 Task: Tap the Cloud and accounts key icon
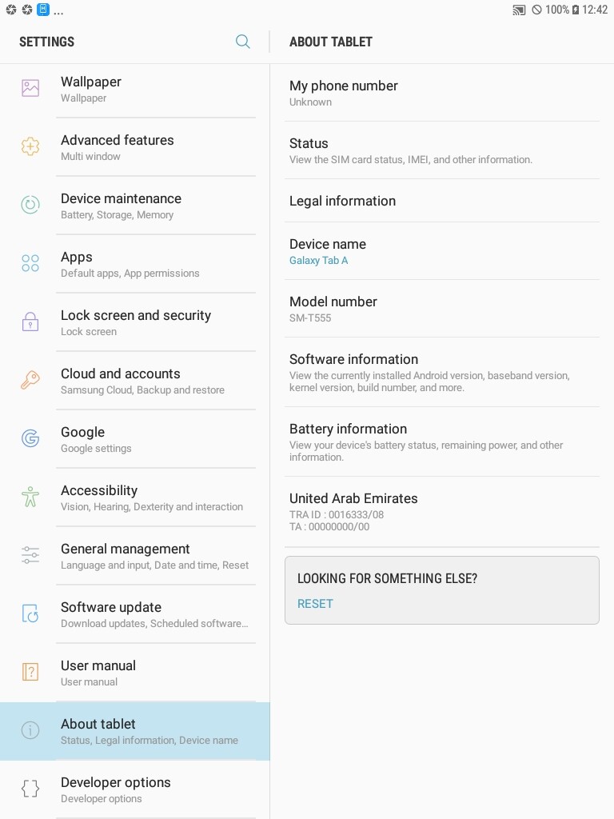tap(30, 380)
